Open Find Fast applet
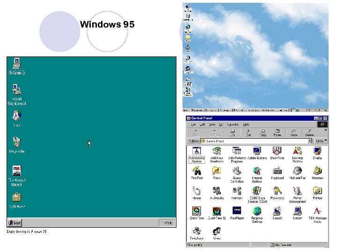The image size is (337, 252). pyautogui.click(x=197, y=173)
